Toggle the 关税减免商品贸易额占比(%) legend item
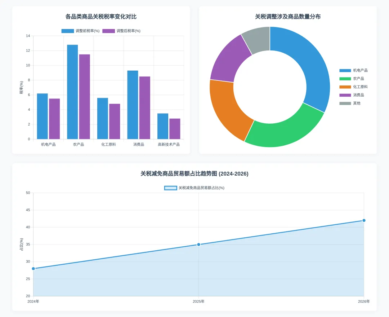This screenshot has width=389, height=317. coord(194,188)
